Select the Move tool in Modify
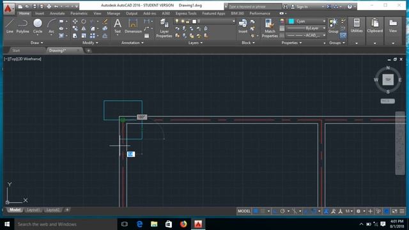The width and height of the screenshot is (409, 230). coord(75,21)
